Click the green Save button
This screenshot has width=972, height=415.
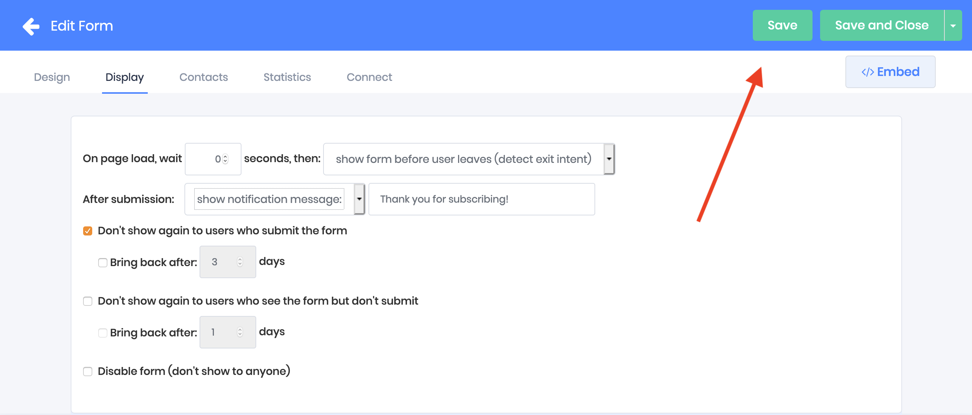(x=782, y=25)
